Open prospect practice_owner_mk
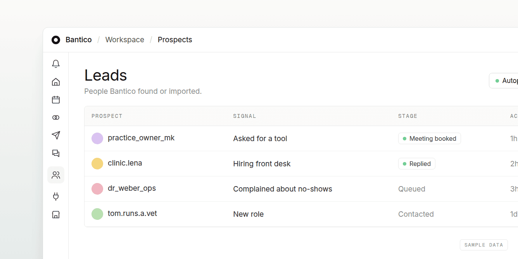Screen dimensions: 518x259 141,138
